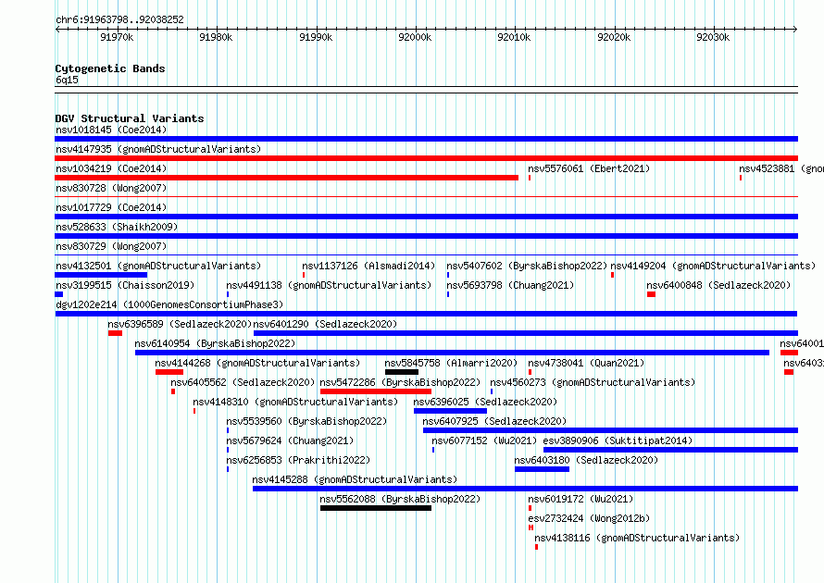Screen dimensions: 824x583
Task: Click the nsv4148310 gnomADStructuralVariants label
Action: [x=296, y=402]
